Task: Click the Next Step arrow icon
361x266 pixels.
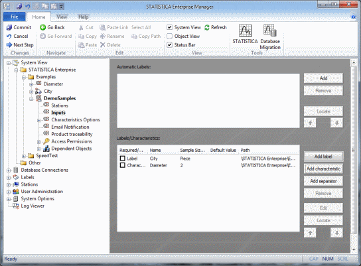Action: tap(9, 45)
